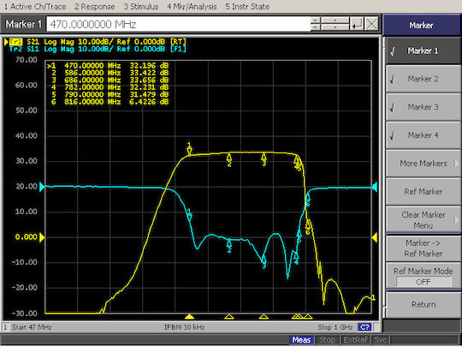Click the yellow marker 1 stimulus triangle
This screenshot has height=347, width=462.
(x=189, y=317)
